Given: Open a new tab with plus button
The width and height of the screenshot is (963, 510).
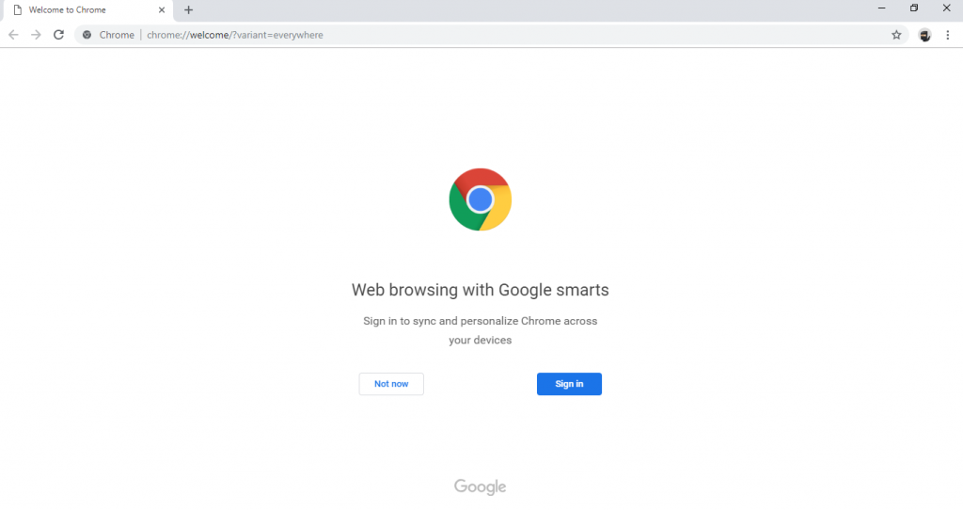Looking at the screenshot, I should point(188,10).
